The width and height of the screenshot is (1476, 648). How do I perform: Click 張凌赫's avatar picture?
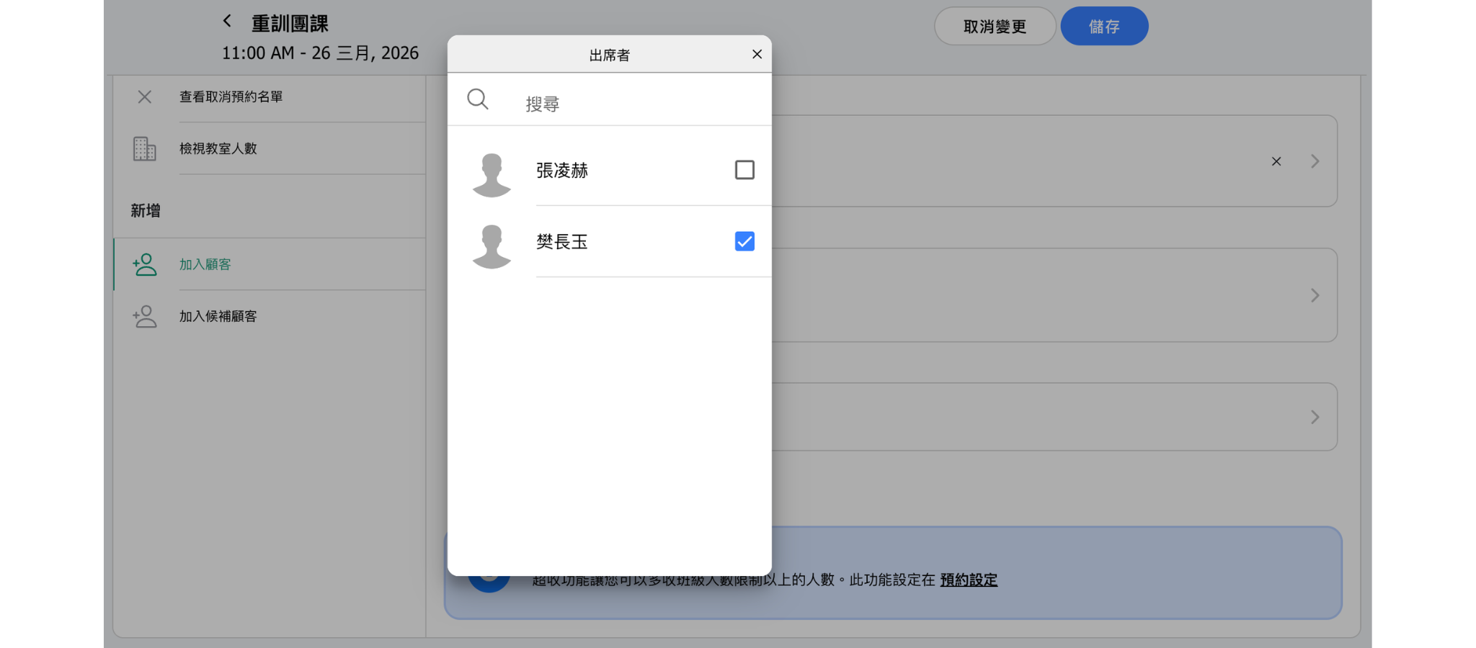(x=492, y=174)
